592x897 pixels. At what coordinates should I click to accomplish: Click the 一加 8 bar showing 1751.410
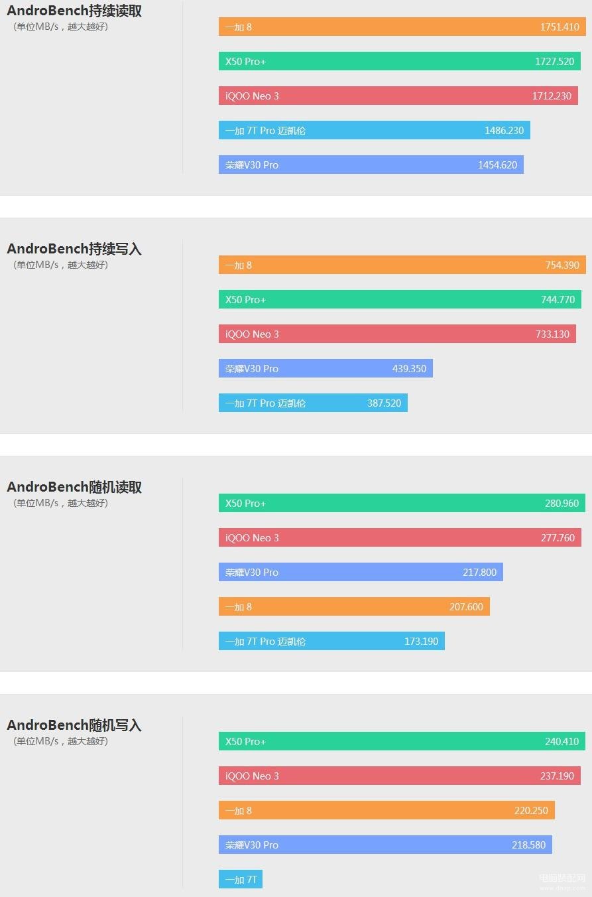402,27
